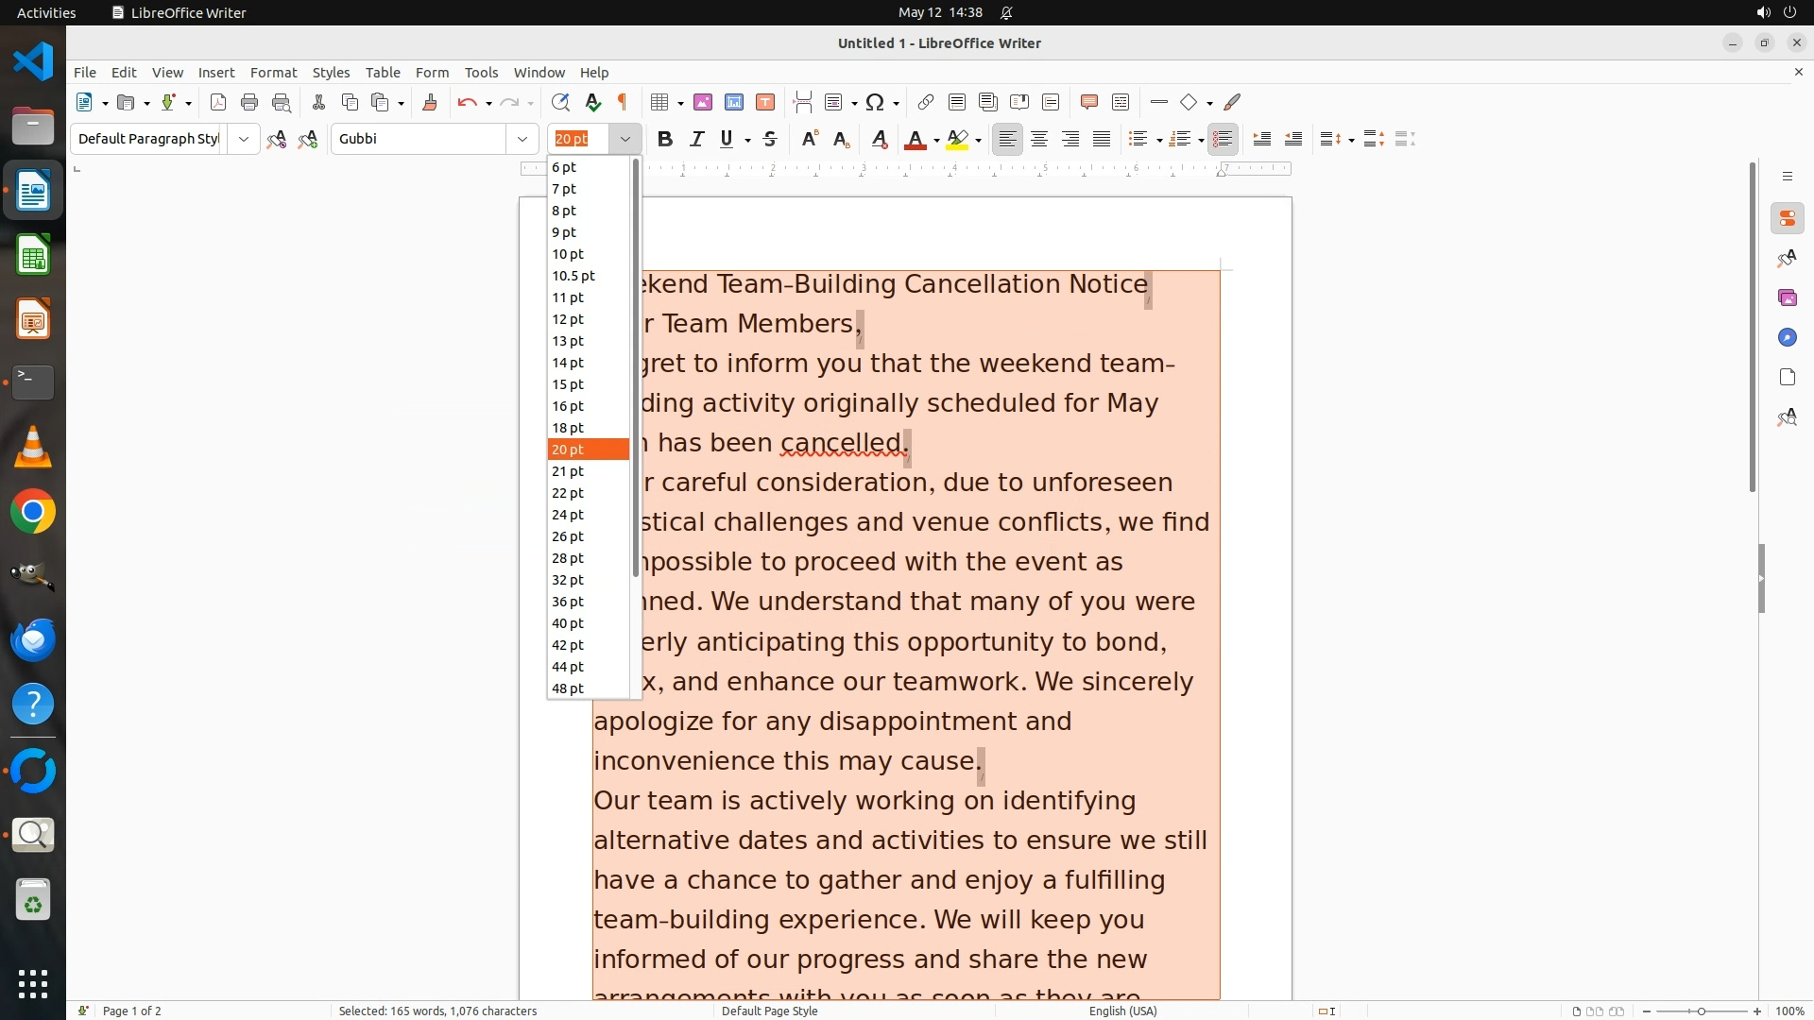Toggle Strikethrough formatting
The height and width of the screenshot is (1020, 1814).
point(770,139)
